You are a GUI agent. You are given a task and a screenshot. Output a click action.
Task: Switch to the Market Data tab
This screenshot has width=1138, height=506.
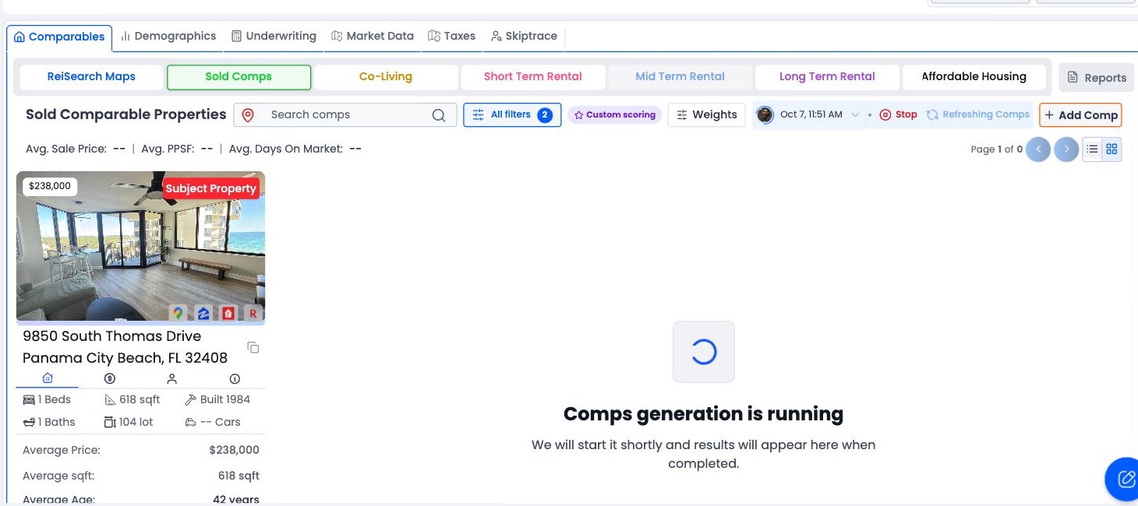[x=372, y=36]
